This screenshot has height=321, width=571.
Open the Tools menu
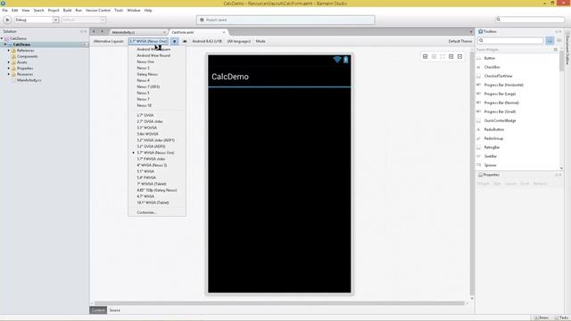click(119, 11)
